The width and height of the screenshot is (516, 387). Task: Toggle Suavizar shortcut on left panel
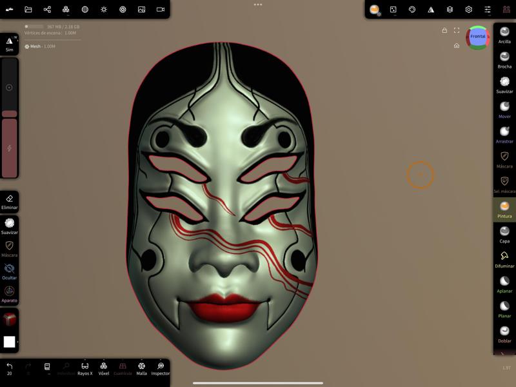pyautogui.click(x=9, y=226)
